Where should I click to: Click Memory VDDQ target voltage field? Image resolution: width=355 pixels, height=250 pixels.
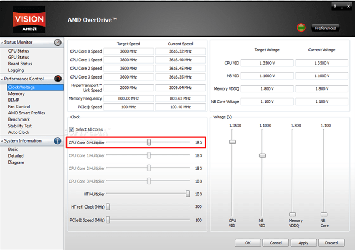click(x=267, y=88)
